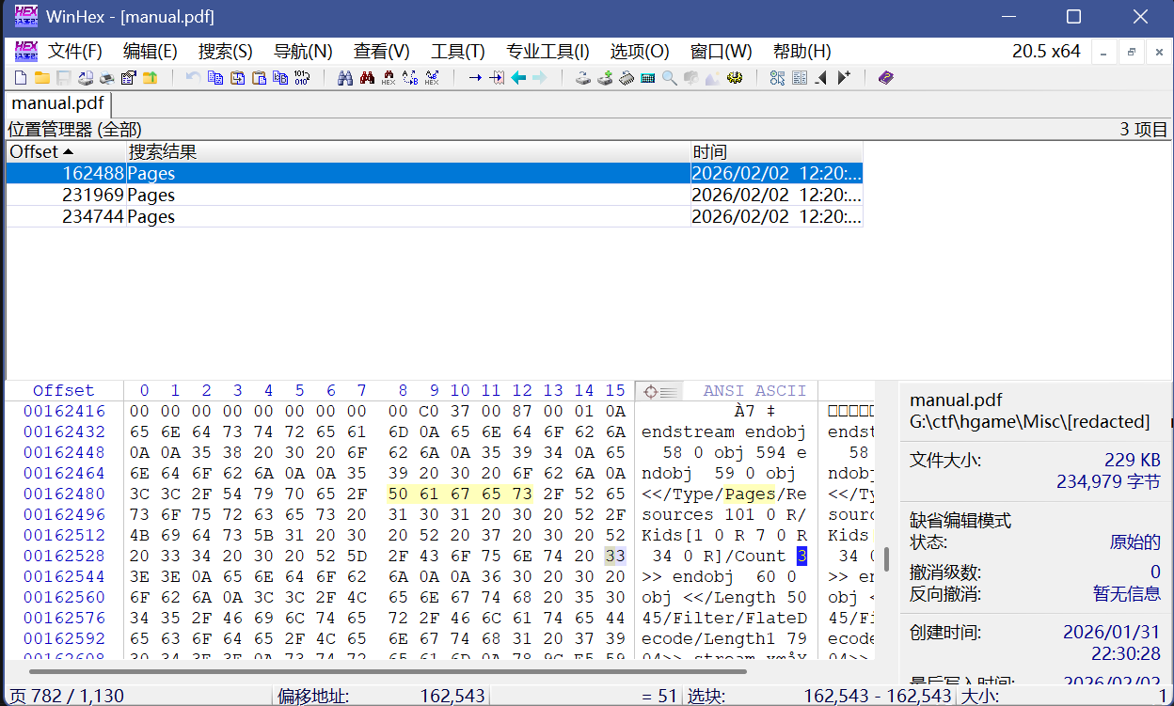Click the Go To Offset arrow icon
Viewport: 1174px width, 706px height.
coord(475,78)
